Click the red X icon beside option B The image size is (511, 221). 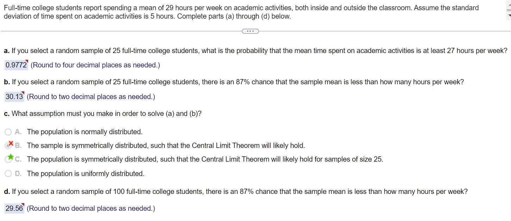pyautogui.click(x=11, y=144)
